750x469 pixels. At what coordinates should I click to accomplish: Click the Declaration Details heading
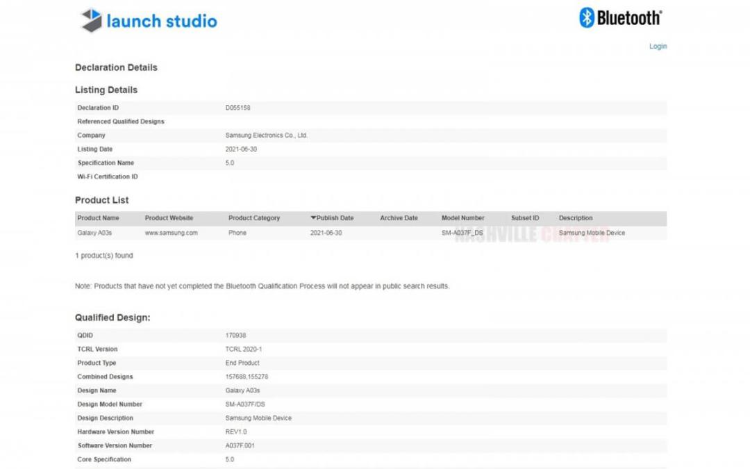pyautogui.click(x=116, y=67)
